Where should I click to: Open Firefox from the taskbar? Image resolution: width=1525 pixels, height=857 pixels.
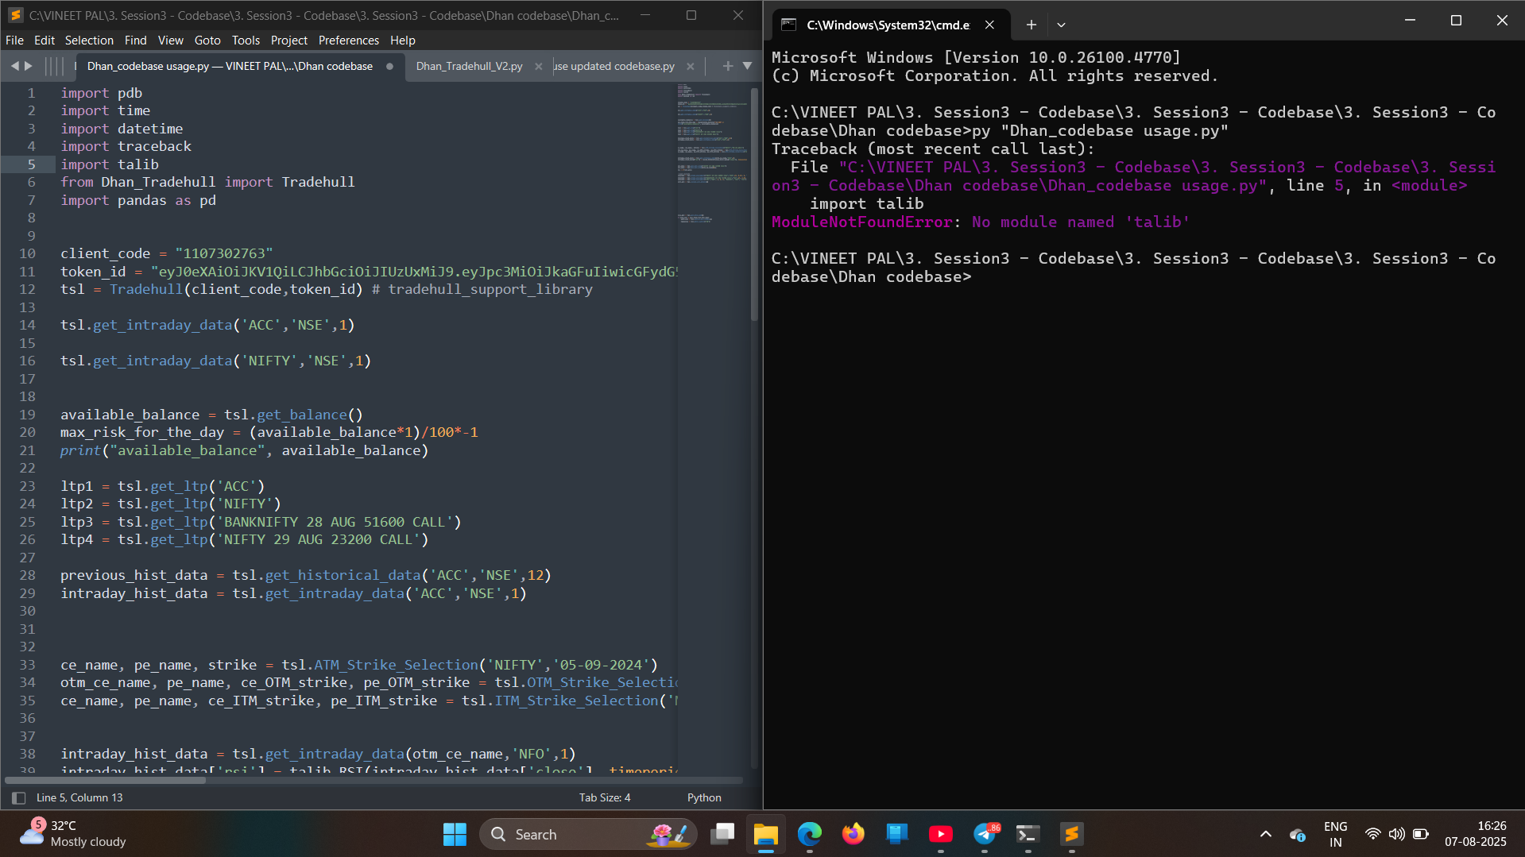(x=853, y=834)
